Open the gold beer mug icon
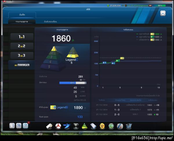Viewport: 174px width, 141px height. pos(102,126)
